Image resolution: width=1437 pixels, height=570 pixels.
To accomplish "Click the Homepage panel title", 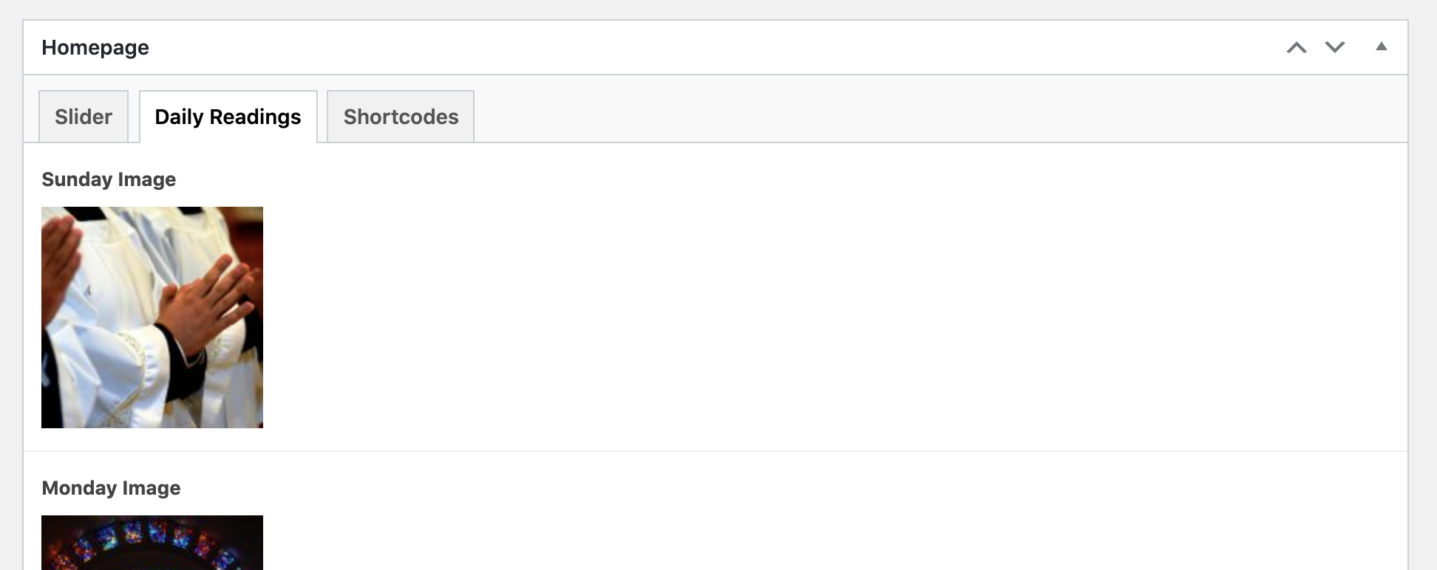I will coord(95,48).
